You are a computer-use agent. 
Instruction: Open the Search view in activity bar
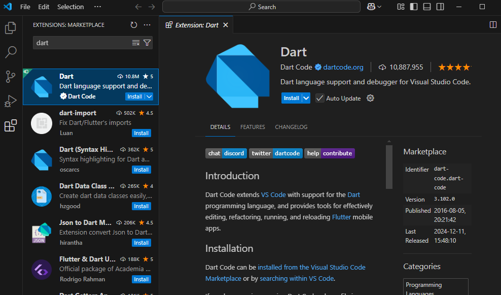coord(11,52)
